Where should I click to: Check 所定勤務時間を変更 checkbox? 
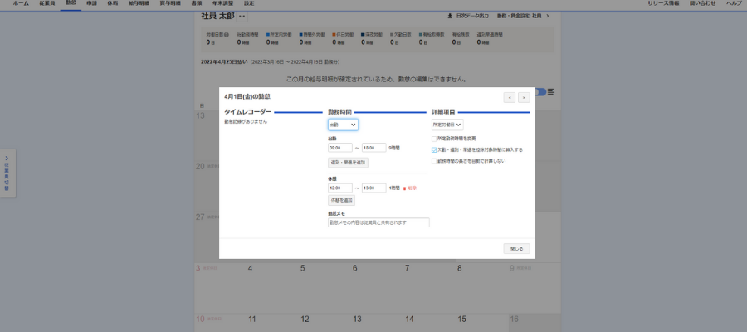(435, 139)
